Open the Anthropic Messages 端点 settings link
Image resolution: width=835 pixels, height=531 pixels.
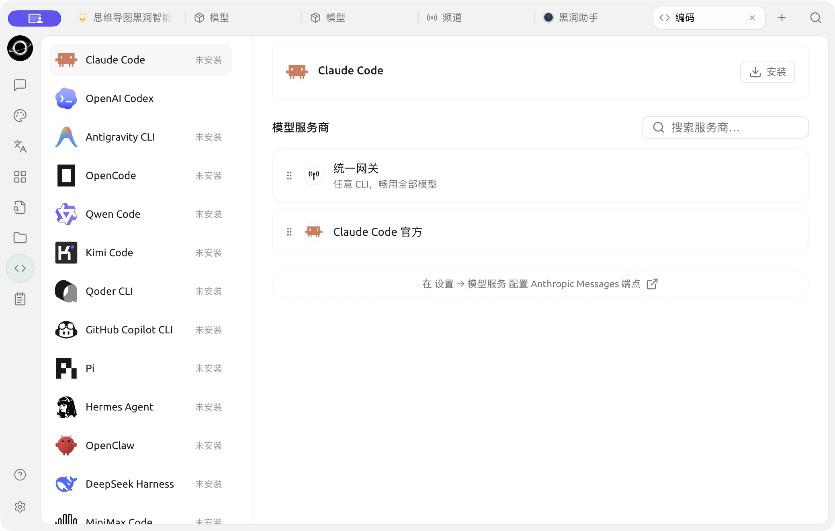point(540,284)
